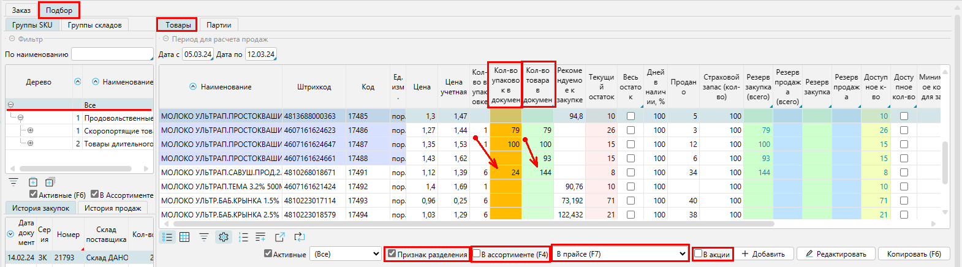Open table settings gear icon
Viewport: 962px width, 267px height.
pos(224,237)
